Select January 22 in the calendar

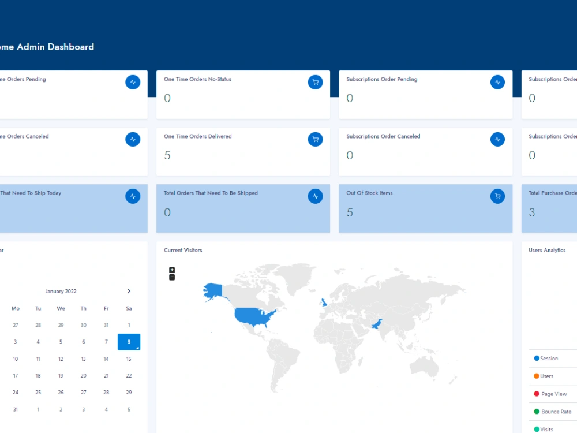click(x=129, y=376)
